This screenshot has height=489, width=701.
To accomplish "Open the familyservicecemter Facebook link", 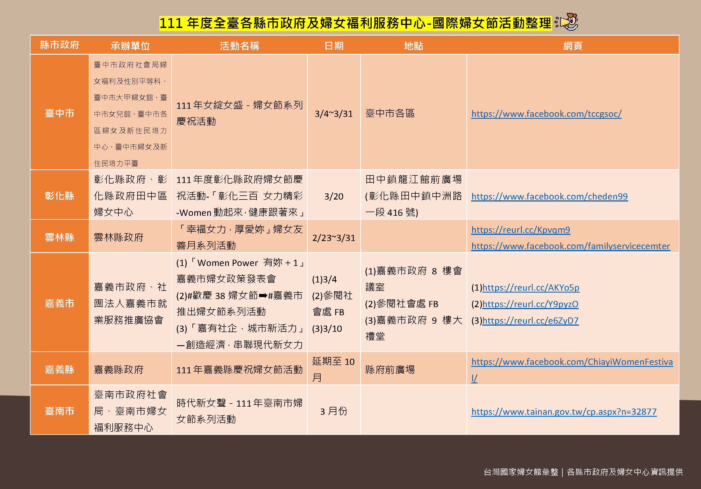I will click(571, 246).
